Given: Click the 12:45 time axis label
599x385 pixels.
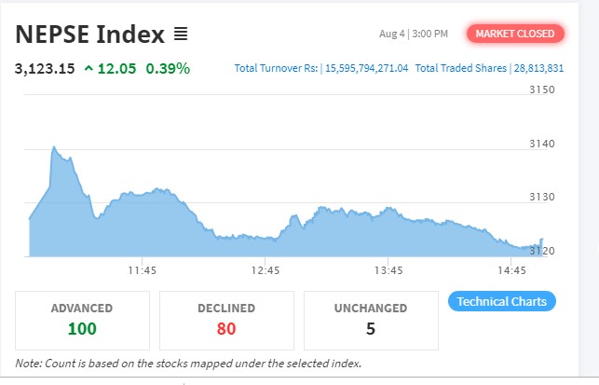Looking at the screenshot, I should 265,270.
